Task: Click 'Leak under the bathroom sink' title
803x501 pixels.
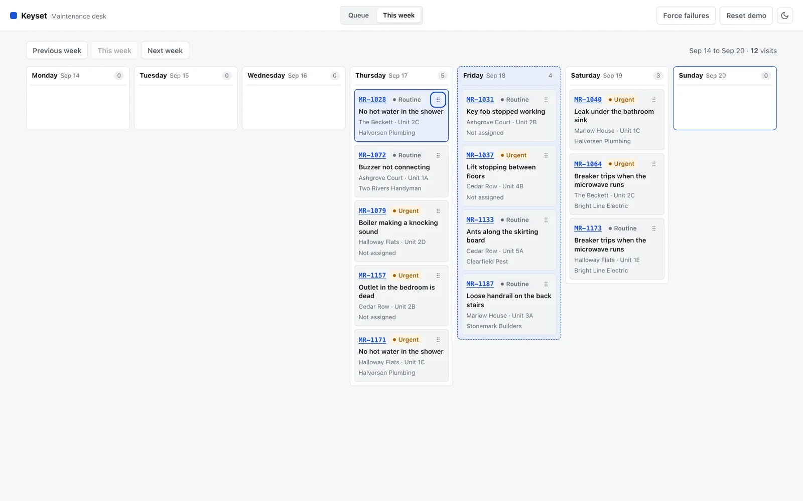Action: click(614, 116)
